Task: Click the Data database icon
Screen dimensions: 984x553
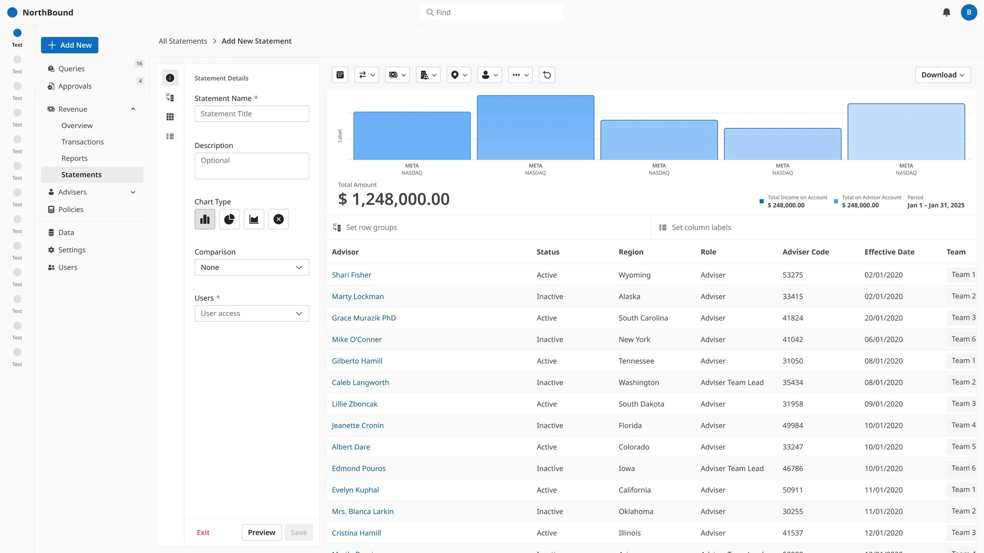Action: (x=51, y=232)
